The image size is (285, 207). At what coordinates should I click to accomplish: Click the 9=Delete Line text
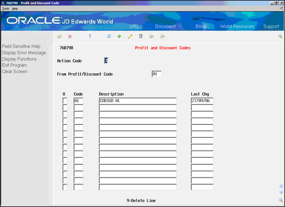(141, 200)
